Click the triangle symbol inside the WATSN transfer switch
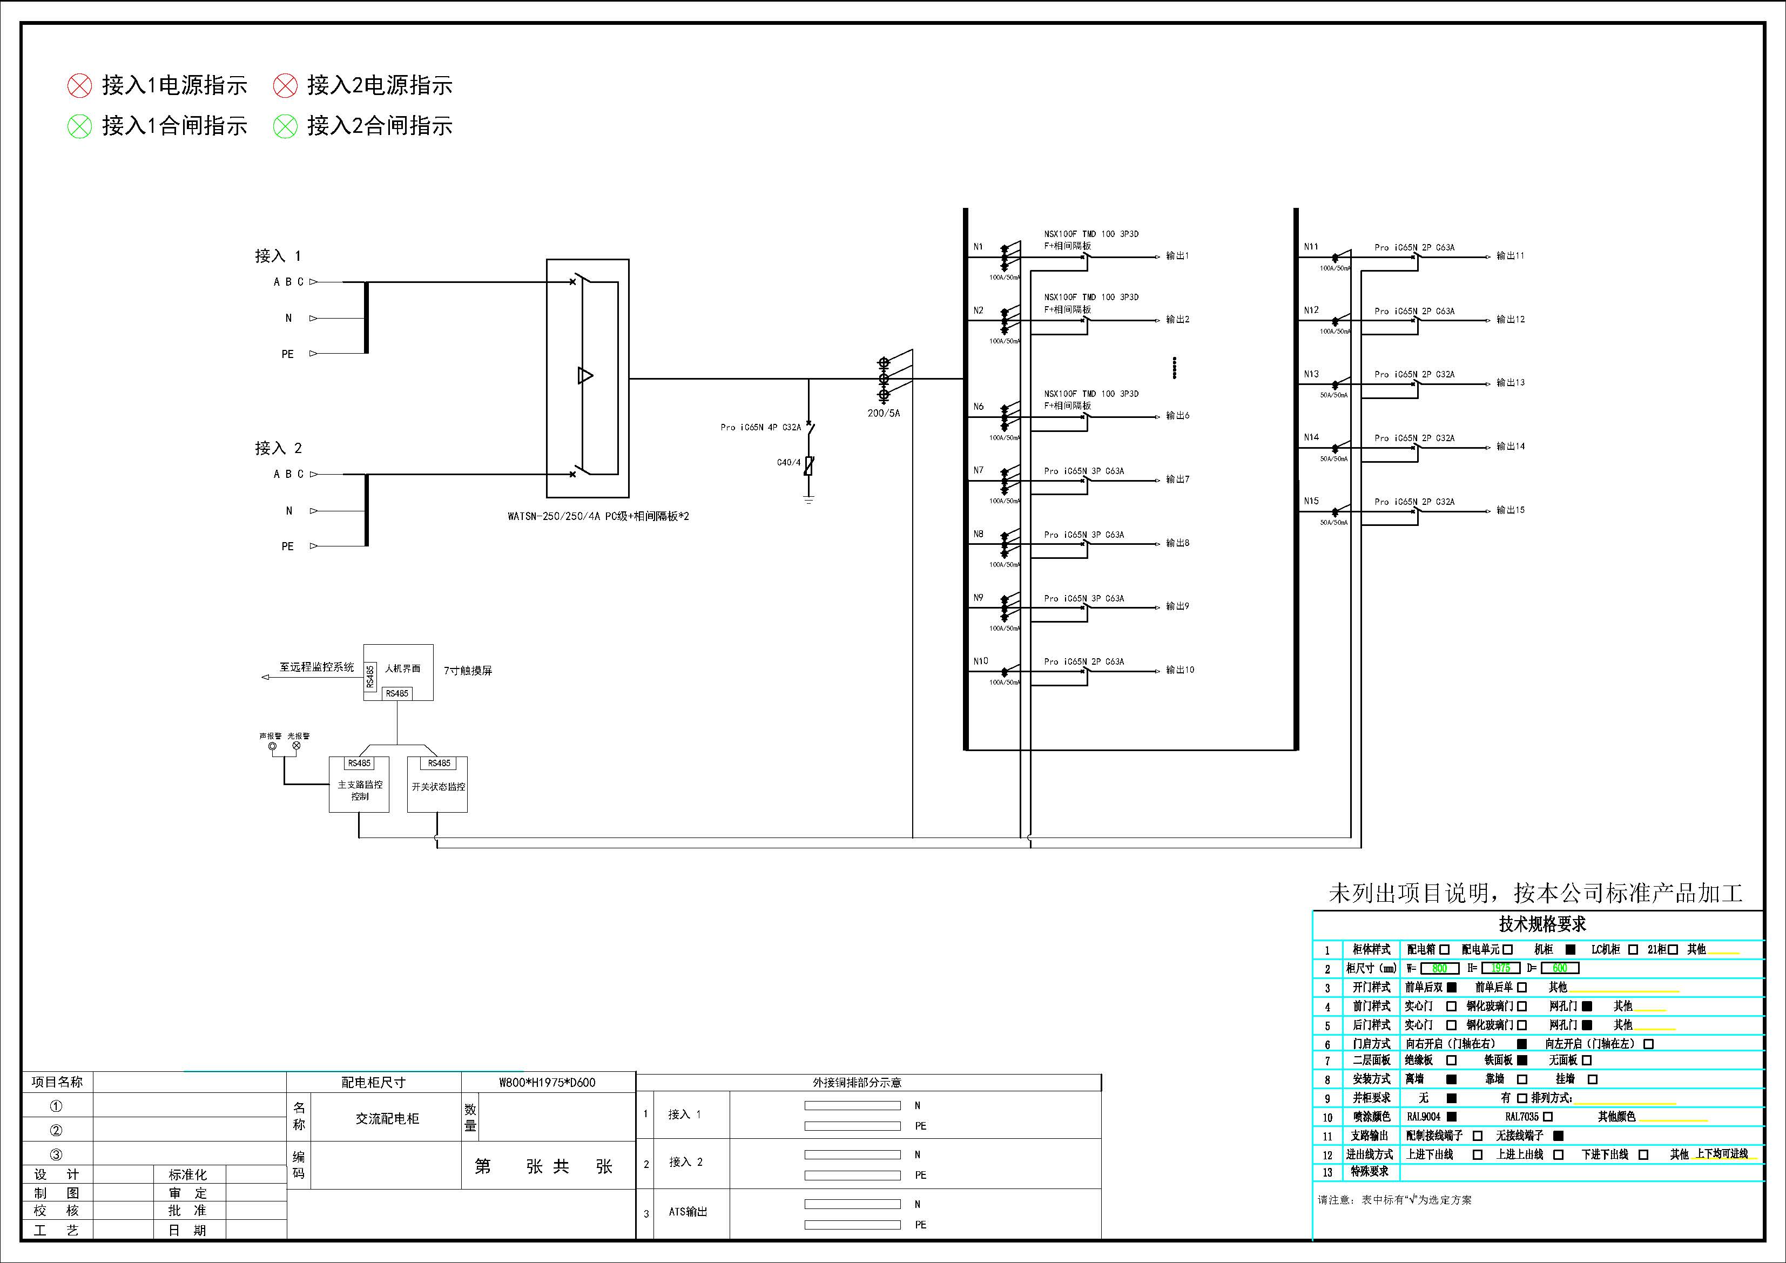The width and height of the screenshot is (1786, 1263). tap(586, 376)
